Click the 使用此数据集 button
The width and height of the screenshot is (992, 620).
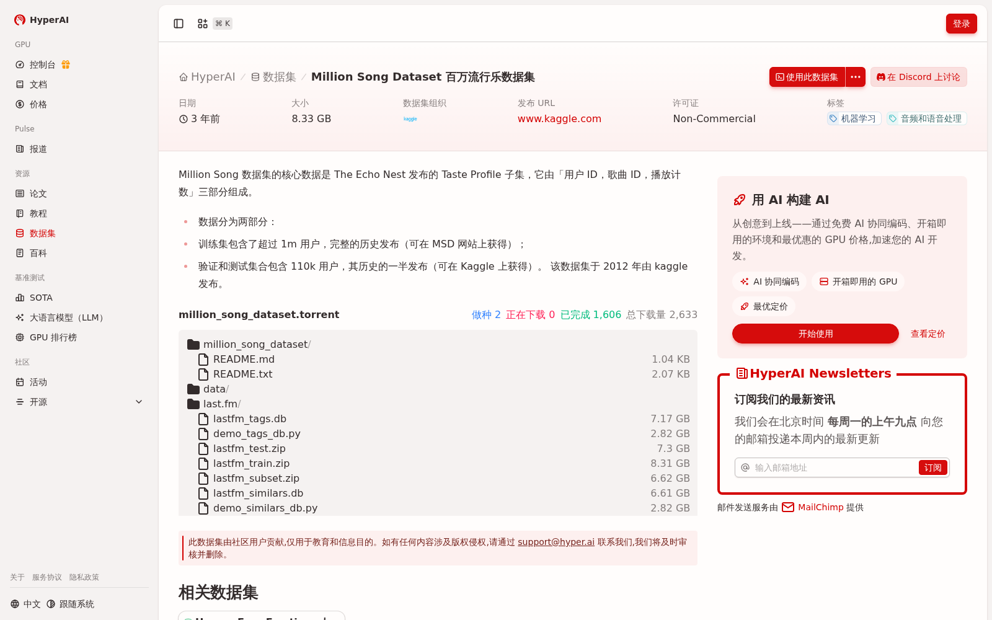click(807, 77)
